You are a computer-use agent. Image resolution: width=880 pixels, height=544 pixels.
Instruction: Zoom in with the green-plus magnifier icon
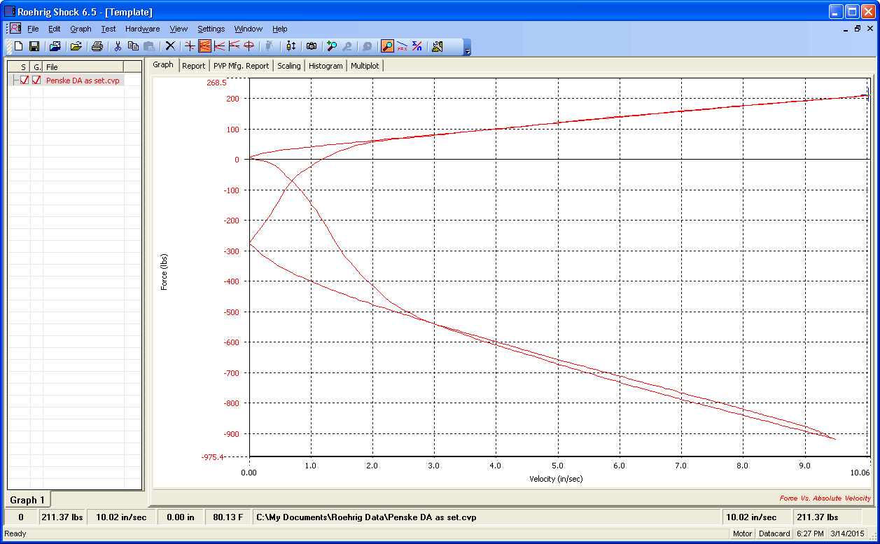point(332,46)
